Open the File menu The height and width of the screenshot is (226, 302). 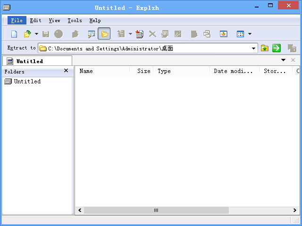(x=17, y=21)
